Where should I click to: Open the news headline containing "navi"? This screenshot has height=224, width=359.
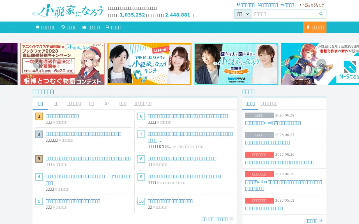tap(273, 123)
